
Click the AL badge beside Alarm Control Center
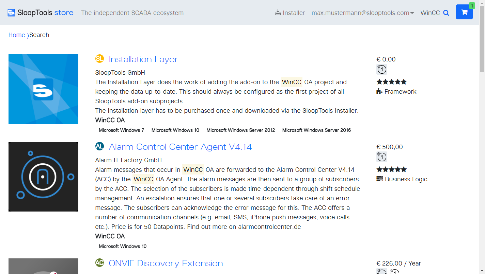99,146
